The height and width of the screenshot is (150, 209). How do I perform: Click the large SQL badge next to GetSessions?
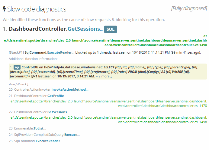click(110, 29)
